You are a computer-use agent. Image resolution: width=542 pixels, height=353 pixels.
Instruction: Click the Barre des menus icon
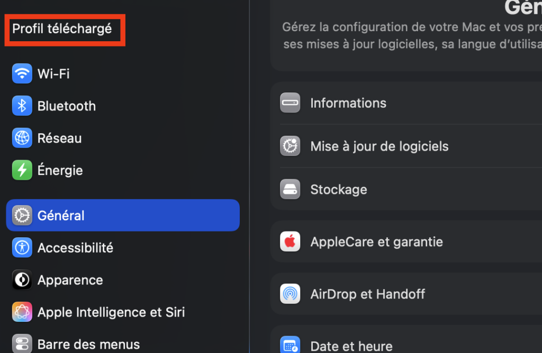click(x=22, y=344)
